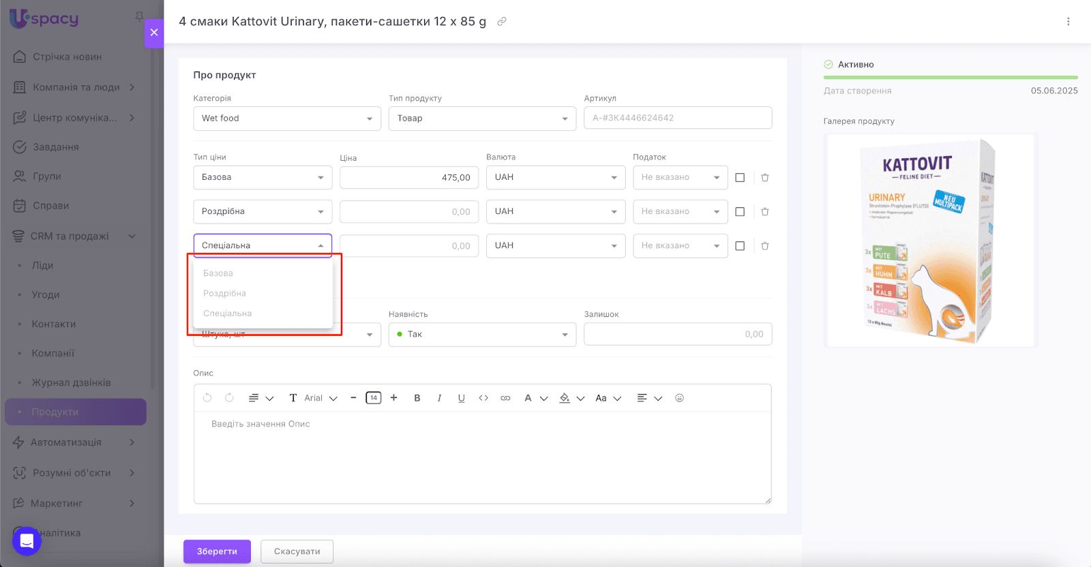Click the Kattovit product gallery image

[930, 240]
